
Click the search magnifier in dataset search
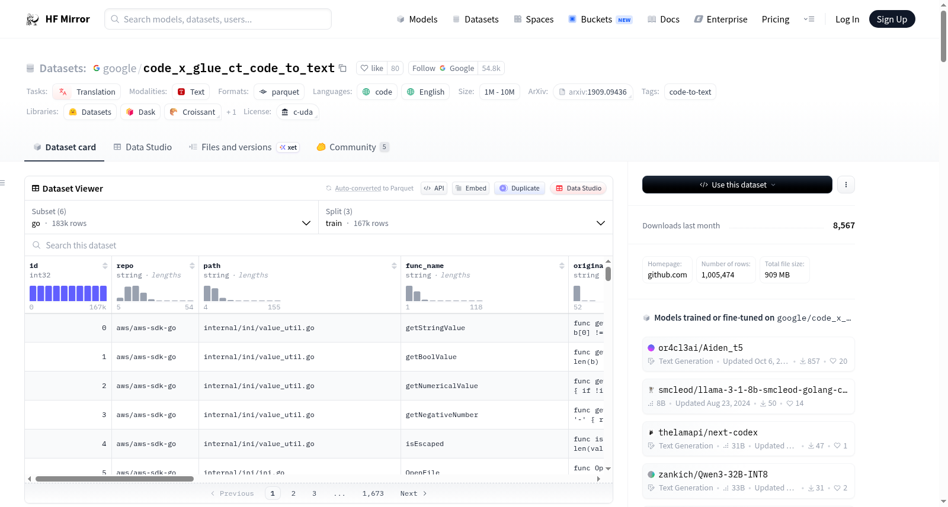[x=37, y=245]
